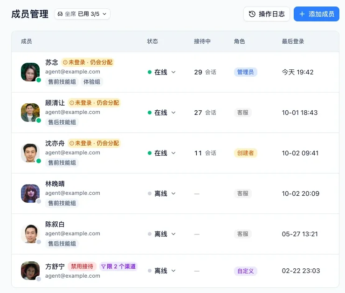The height and width of the screenshot is (293, 345).
Task: Change 方舒宁's 离线 status dropdown
Action: tap(162, 271)
